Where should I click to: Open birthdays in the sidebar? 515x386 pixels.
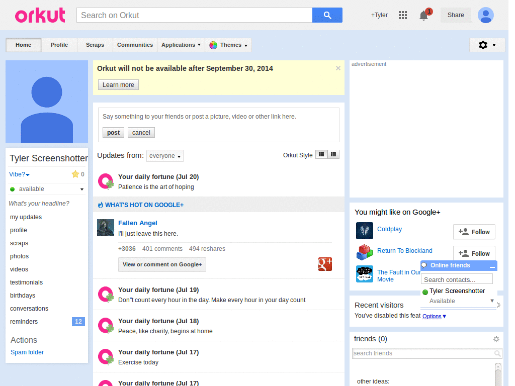pos(23,296)
